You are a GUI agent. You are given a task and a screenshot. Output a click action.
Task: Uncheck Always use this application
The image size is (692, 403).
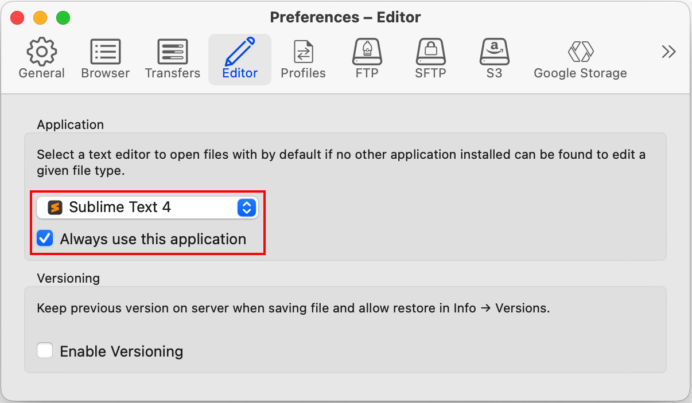[x=45, y=238]
